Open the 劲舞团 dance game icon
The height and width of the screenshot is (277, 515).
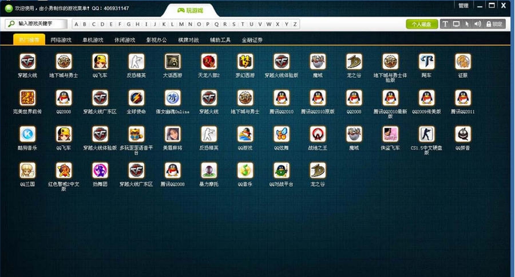click(100, 171)
